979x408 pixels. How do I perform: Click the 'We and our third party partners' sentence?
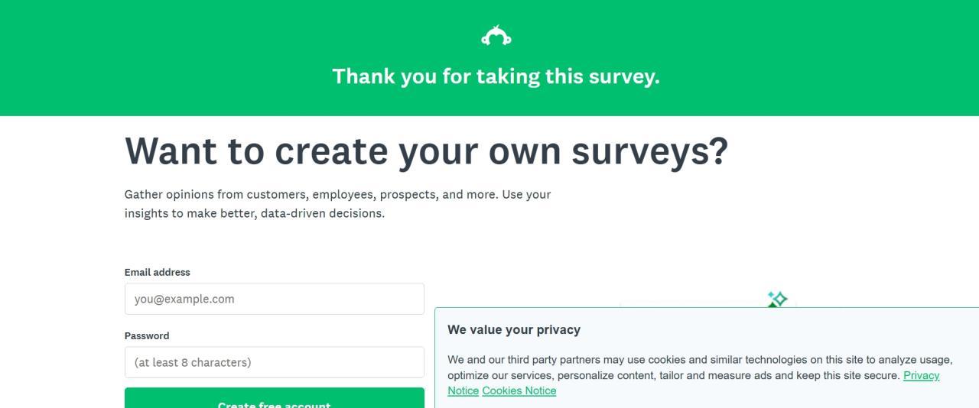pos(700,360)
